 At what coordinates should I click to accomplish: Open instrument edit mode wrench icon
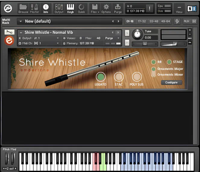pos(9,32)
